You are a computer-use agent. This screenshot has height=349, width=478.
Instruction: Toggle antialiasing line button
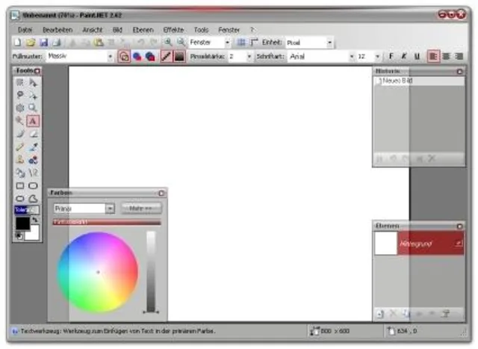click(x=166, y=56)
